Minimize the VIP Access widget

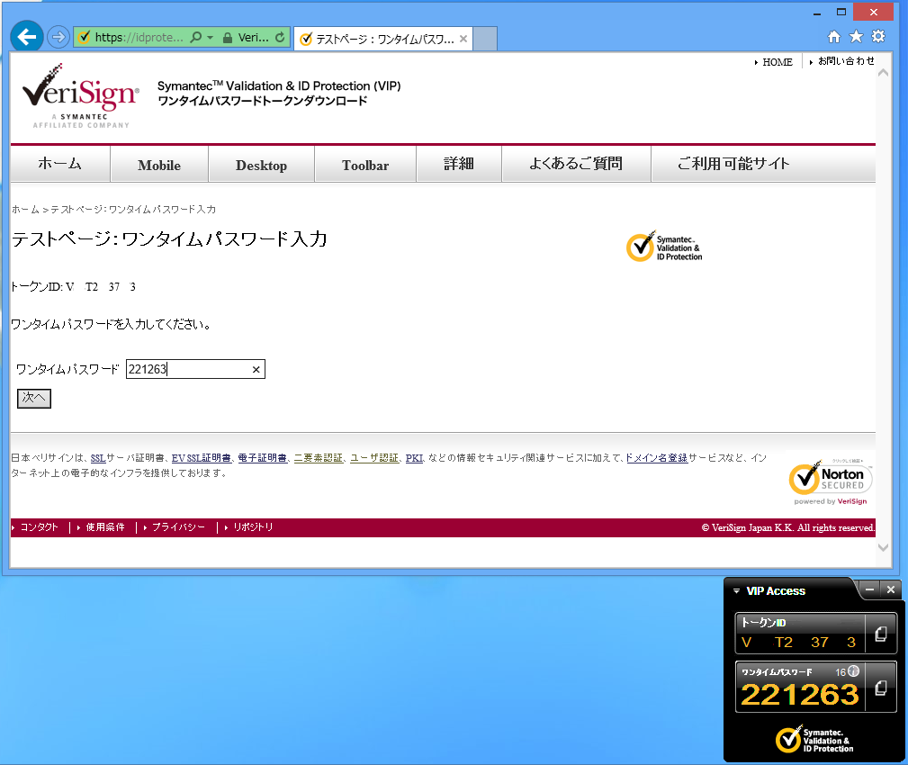pyautogui.click(x=869, y=589)
